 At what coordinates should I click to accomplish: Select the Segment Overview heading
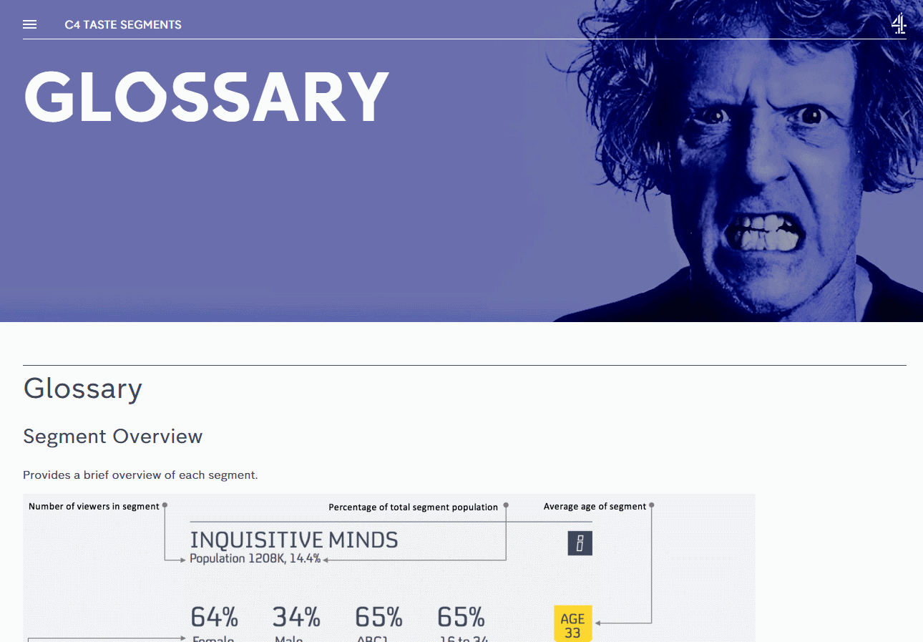click(112, 436)
